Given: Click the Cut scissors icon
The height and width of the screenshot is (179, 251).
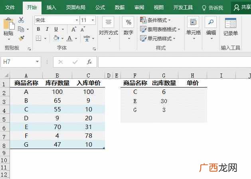Looking at the screenshot, I should coord(21,20).
